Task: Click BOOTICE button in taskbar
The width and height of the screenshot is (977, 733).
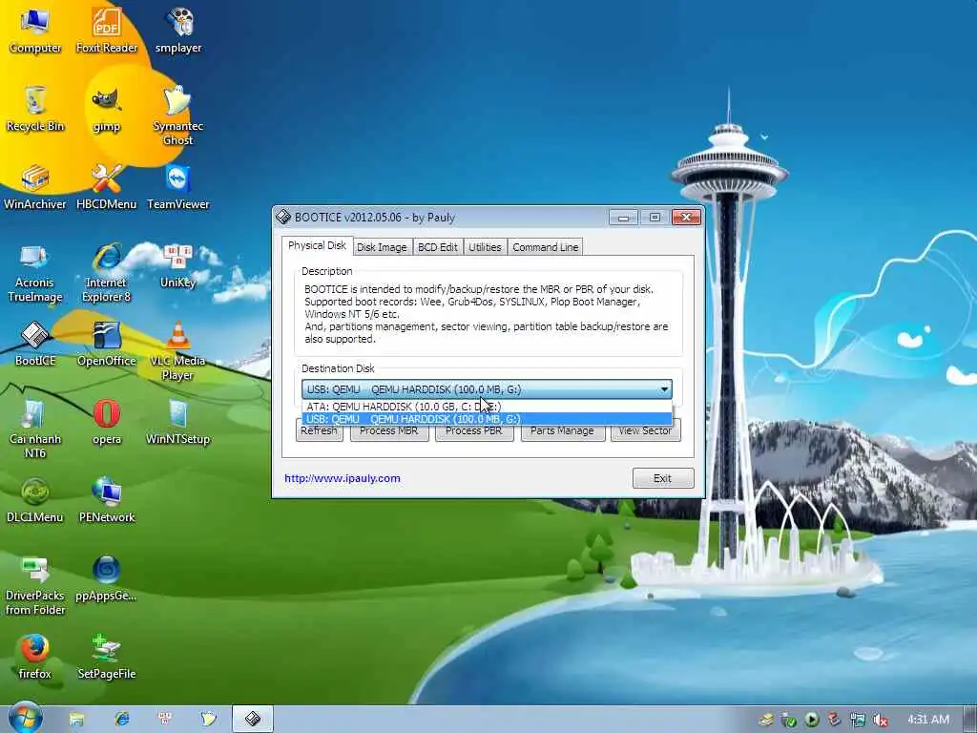Action: (252, 720)
